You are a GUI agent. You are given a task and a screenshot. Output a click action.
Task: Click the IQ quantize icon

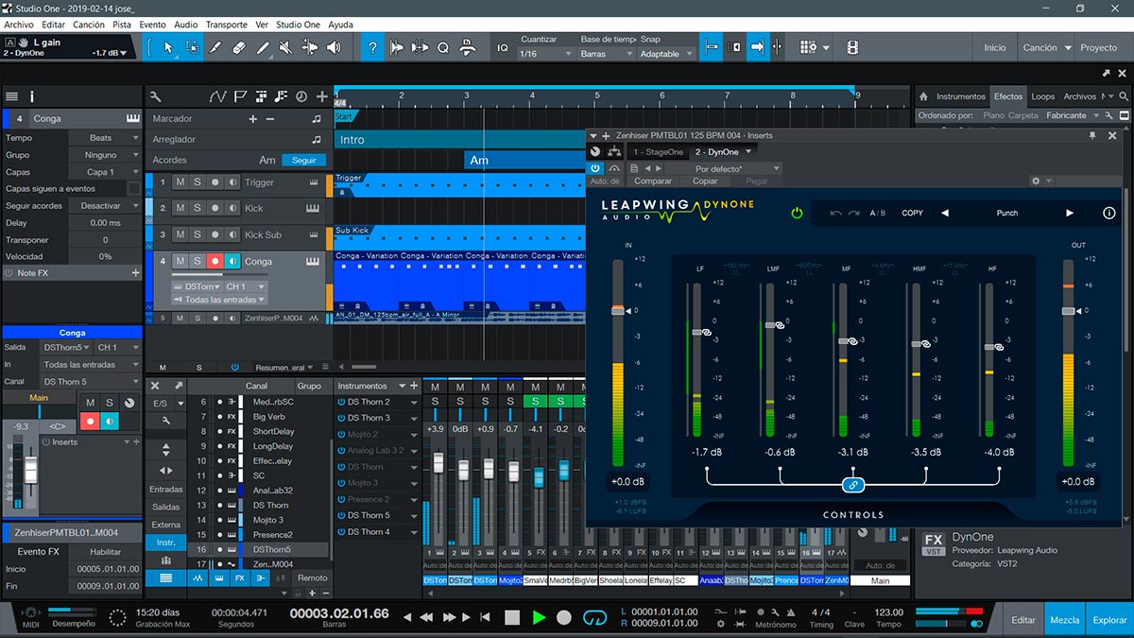(x=503, y=46)
